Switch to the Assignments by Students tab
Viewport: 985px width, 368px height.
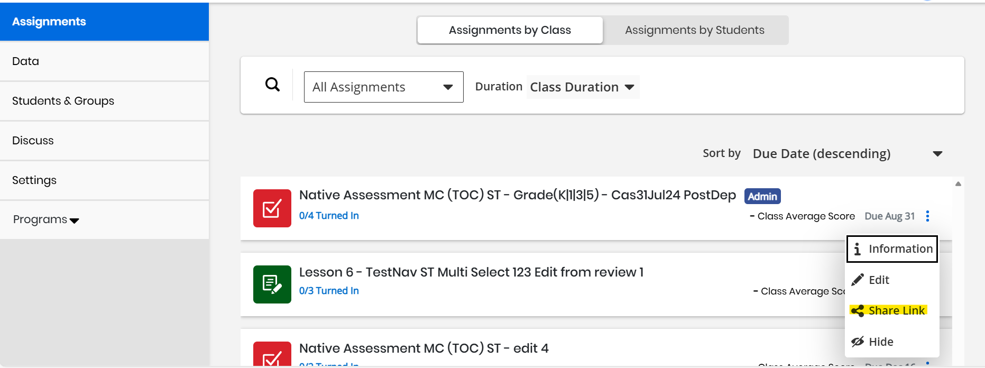point(694,30)
